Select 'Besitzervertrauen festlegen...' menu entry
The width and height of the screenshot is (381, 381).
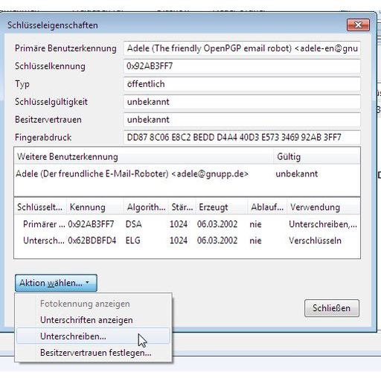coord(95,353)
